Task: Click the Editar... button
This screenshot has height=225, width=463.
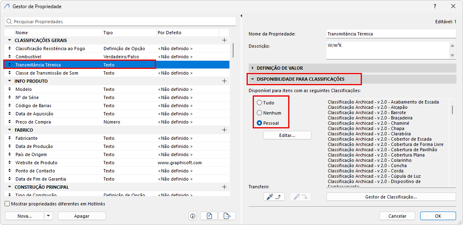Action: [287, 135]
